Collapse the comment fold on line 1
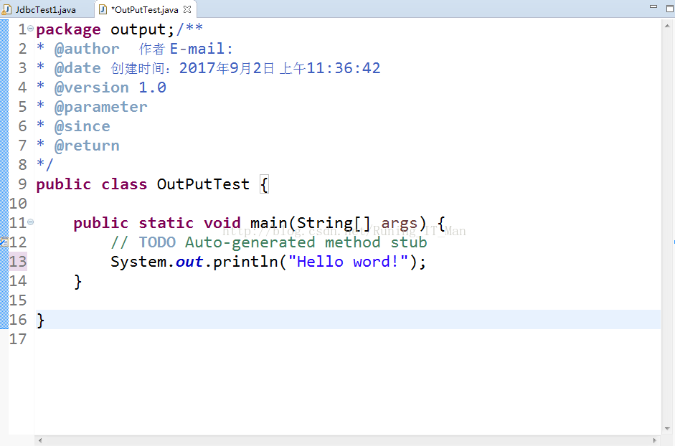The height and width of the screenshot is (446, 675). [31, 29]
